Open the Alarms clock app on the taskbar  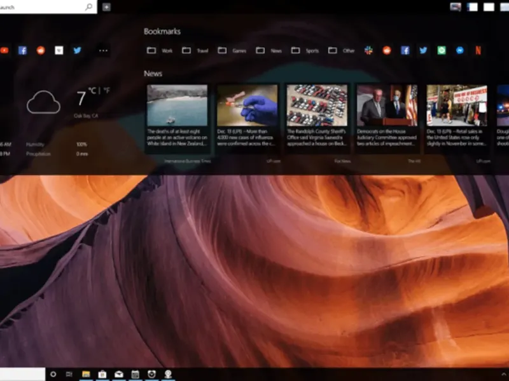pyautogui.click(x=151, y=374)
